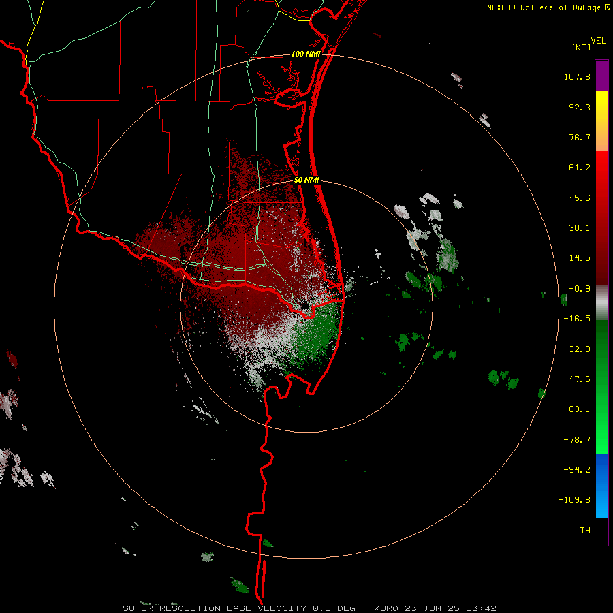Click the 30.1 legend value
This screenshot has height=613, width=613.
(580, 228)
